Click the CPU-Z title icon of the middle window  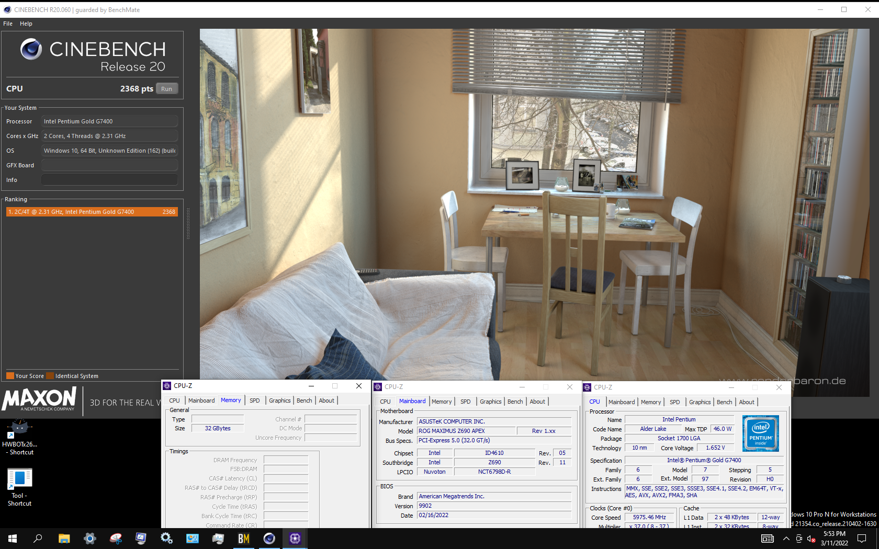378,387
